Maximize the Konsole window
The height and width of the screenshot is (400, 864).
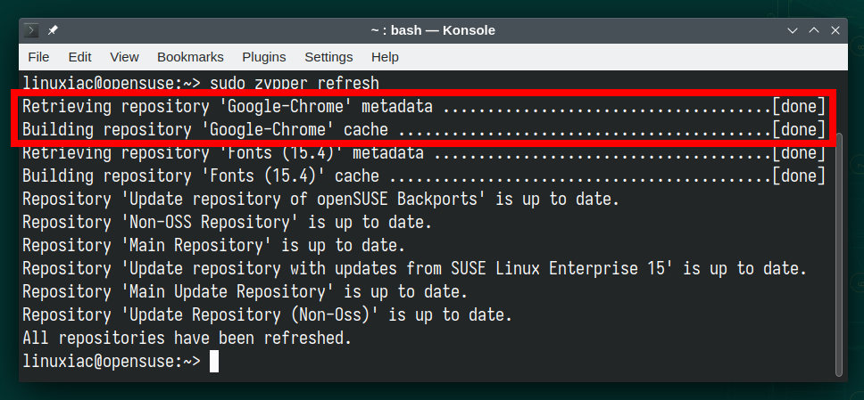click(814, 31)
